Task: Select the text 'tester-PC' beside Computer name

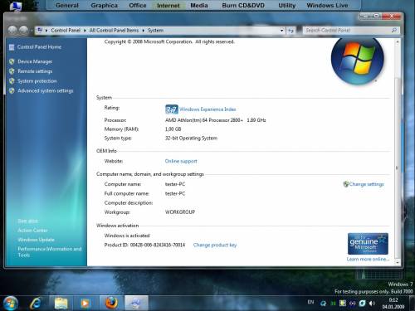Action: tap(175, 184)
